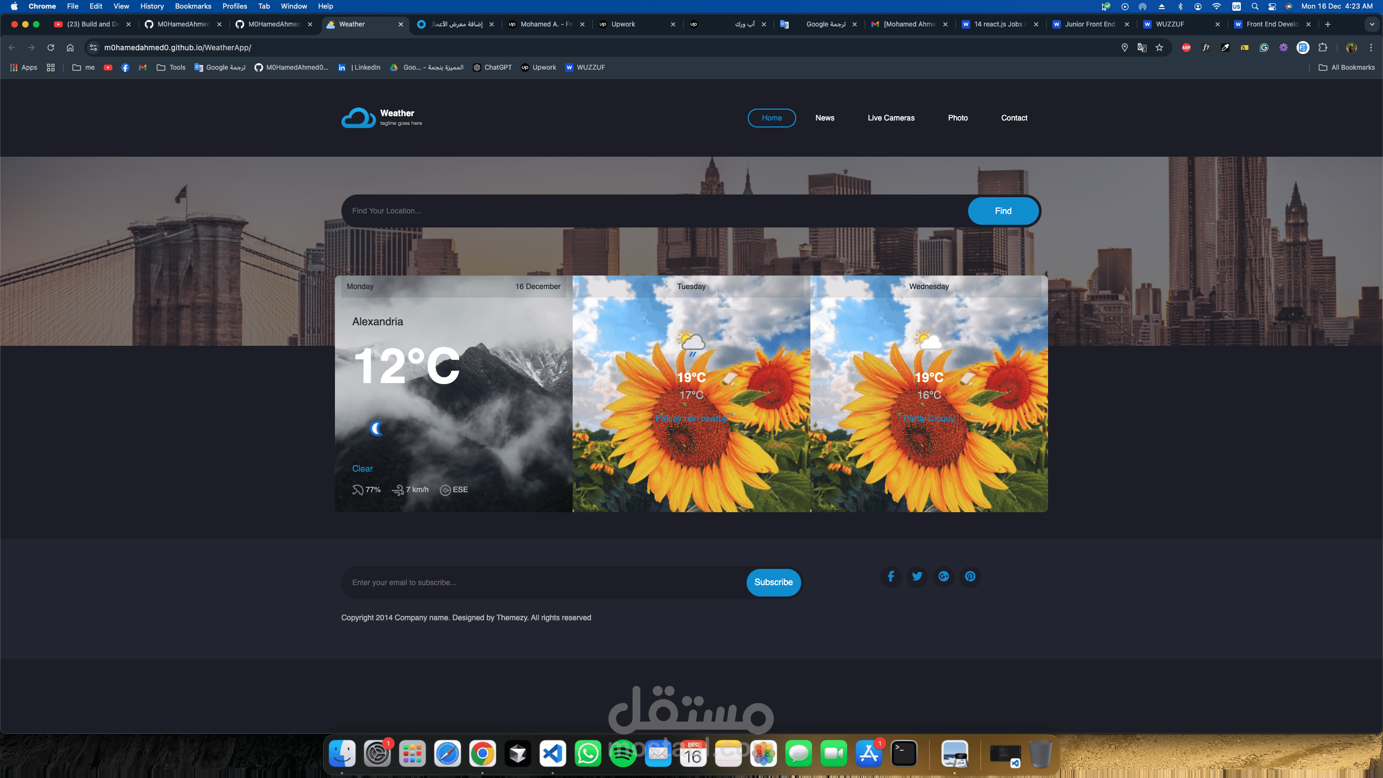The width and height of the screenshot is (1383, 778).
Task: Select the Live Cameras menu item
Action: 891,118
